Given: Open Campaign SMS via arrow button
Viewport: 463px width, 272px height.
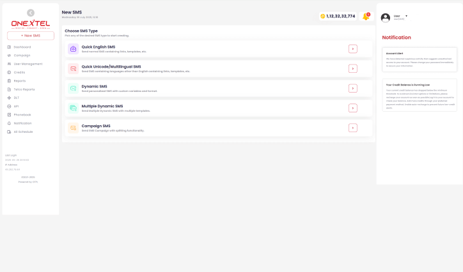Looking at the screenshot, I should coord(353,128).
